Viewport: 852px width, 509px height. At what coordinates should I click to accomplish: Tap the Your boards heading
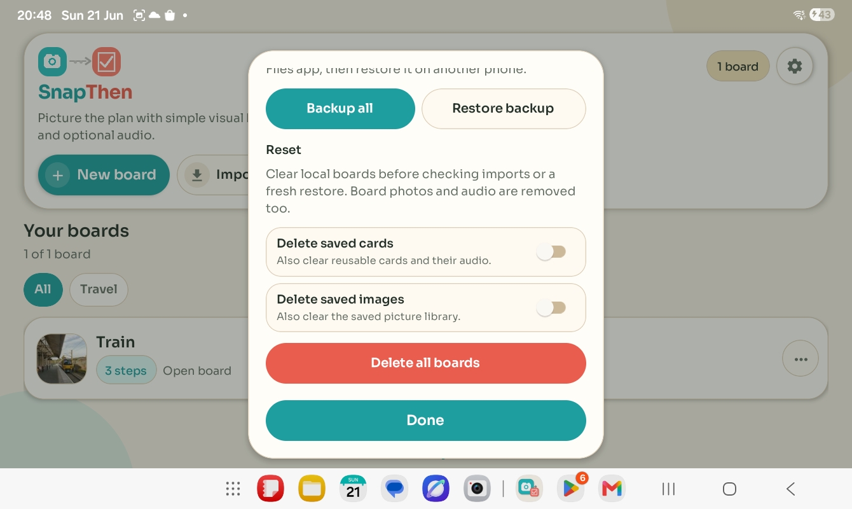[76, 231]
